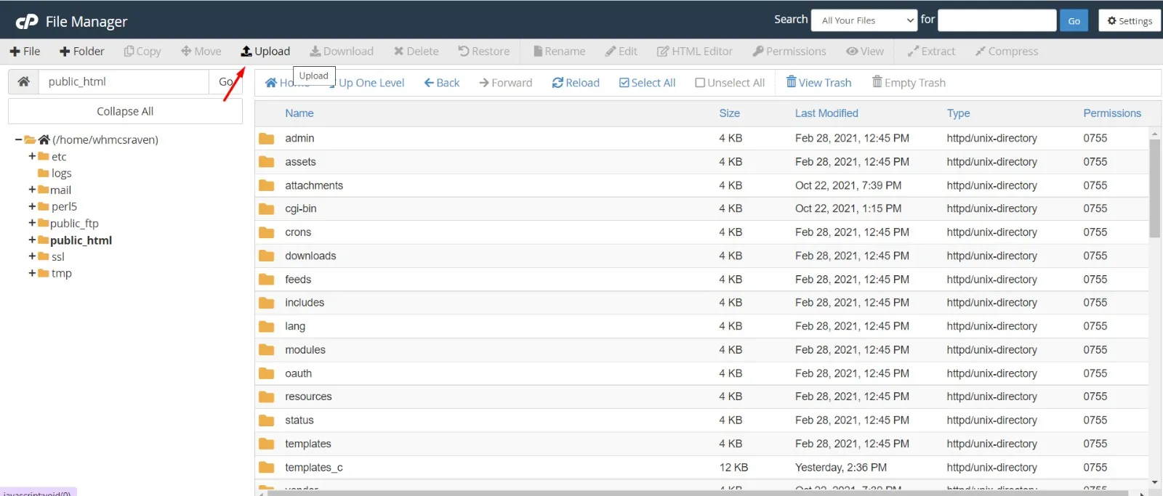Screen dimensions: 1163x496
Task: Click the home icon beside path field
Action: tap(23, 82)
